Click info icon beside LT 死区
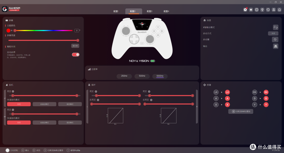The width and height of the screenshot is (284, 153). (13, 91)
